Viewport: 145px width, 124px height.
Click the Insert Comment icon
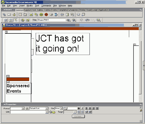pos(78,15)
